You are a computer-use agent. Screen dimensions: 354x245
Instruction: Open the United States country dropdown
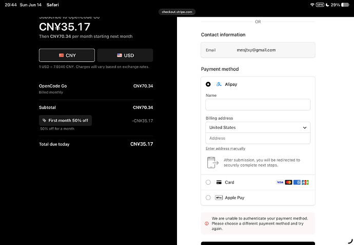click(258, 127)
